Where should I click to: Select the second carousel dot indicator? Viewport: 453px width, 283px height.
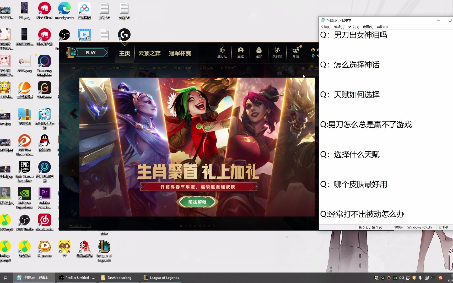point(185,226)
